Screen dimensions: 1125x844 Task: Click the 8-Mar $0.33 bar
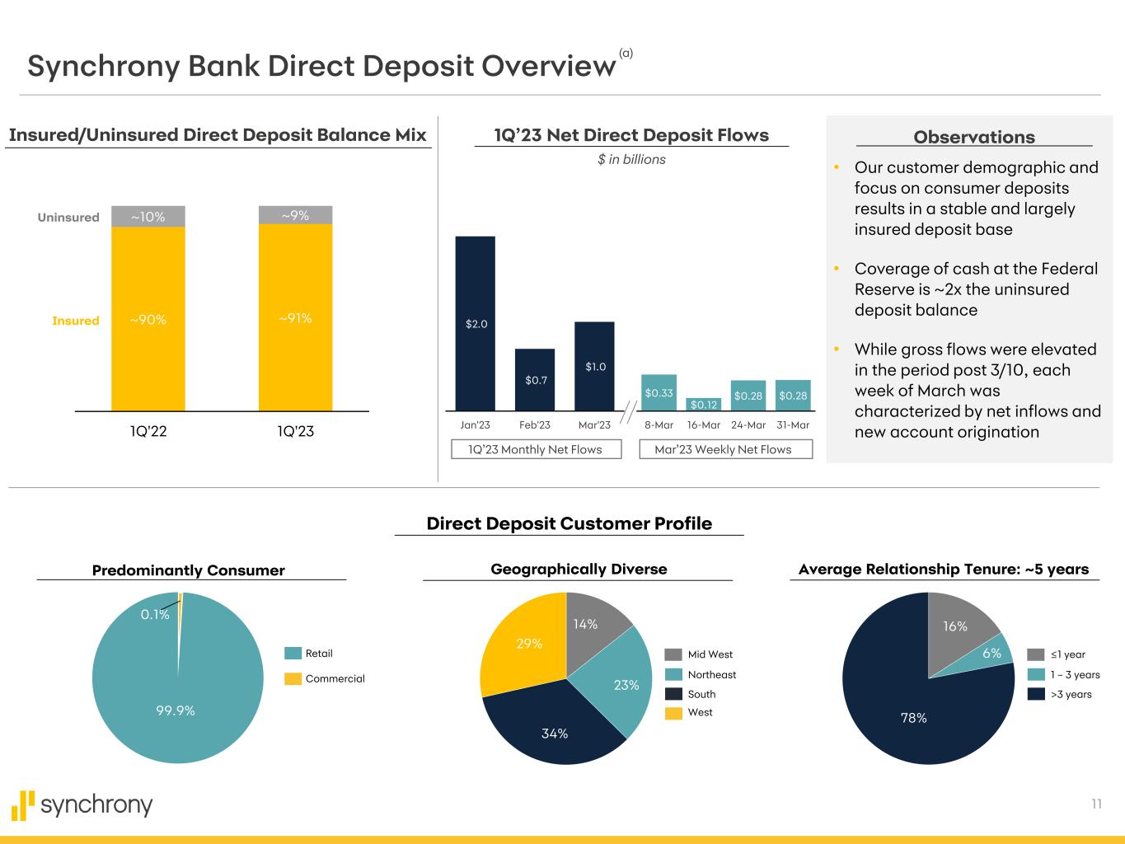click(x=659, y=392)
